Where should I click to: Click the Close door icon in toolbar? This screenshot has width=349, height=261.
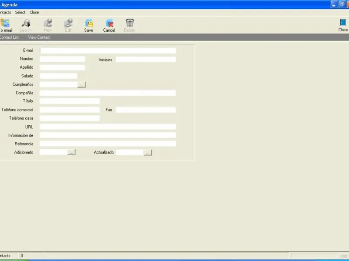(343, 25)
